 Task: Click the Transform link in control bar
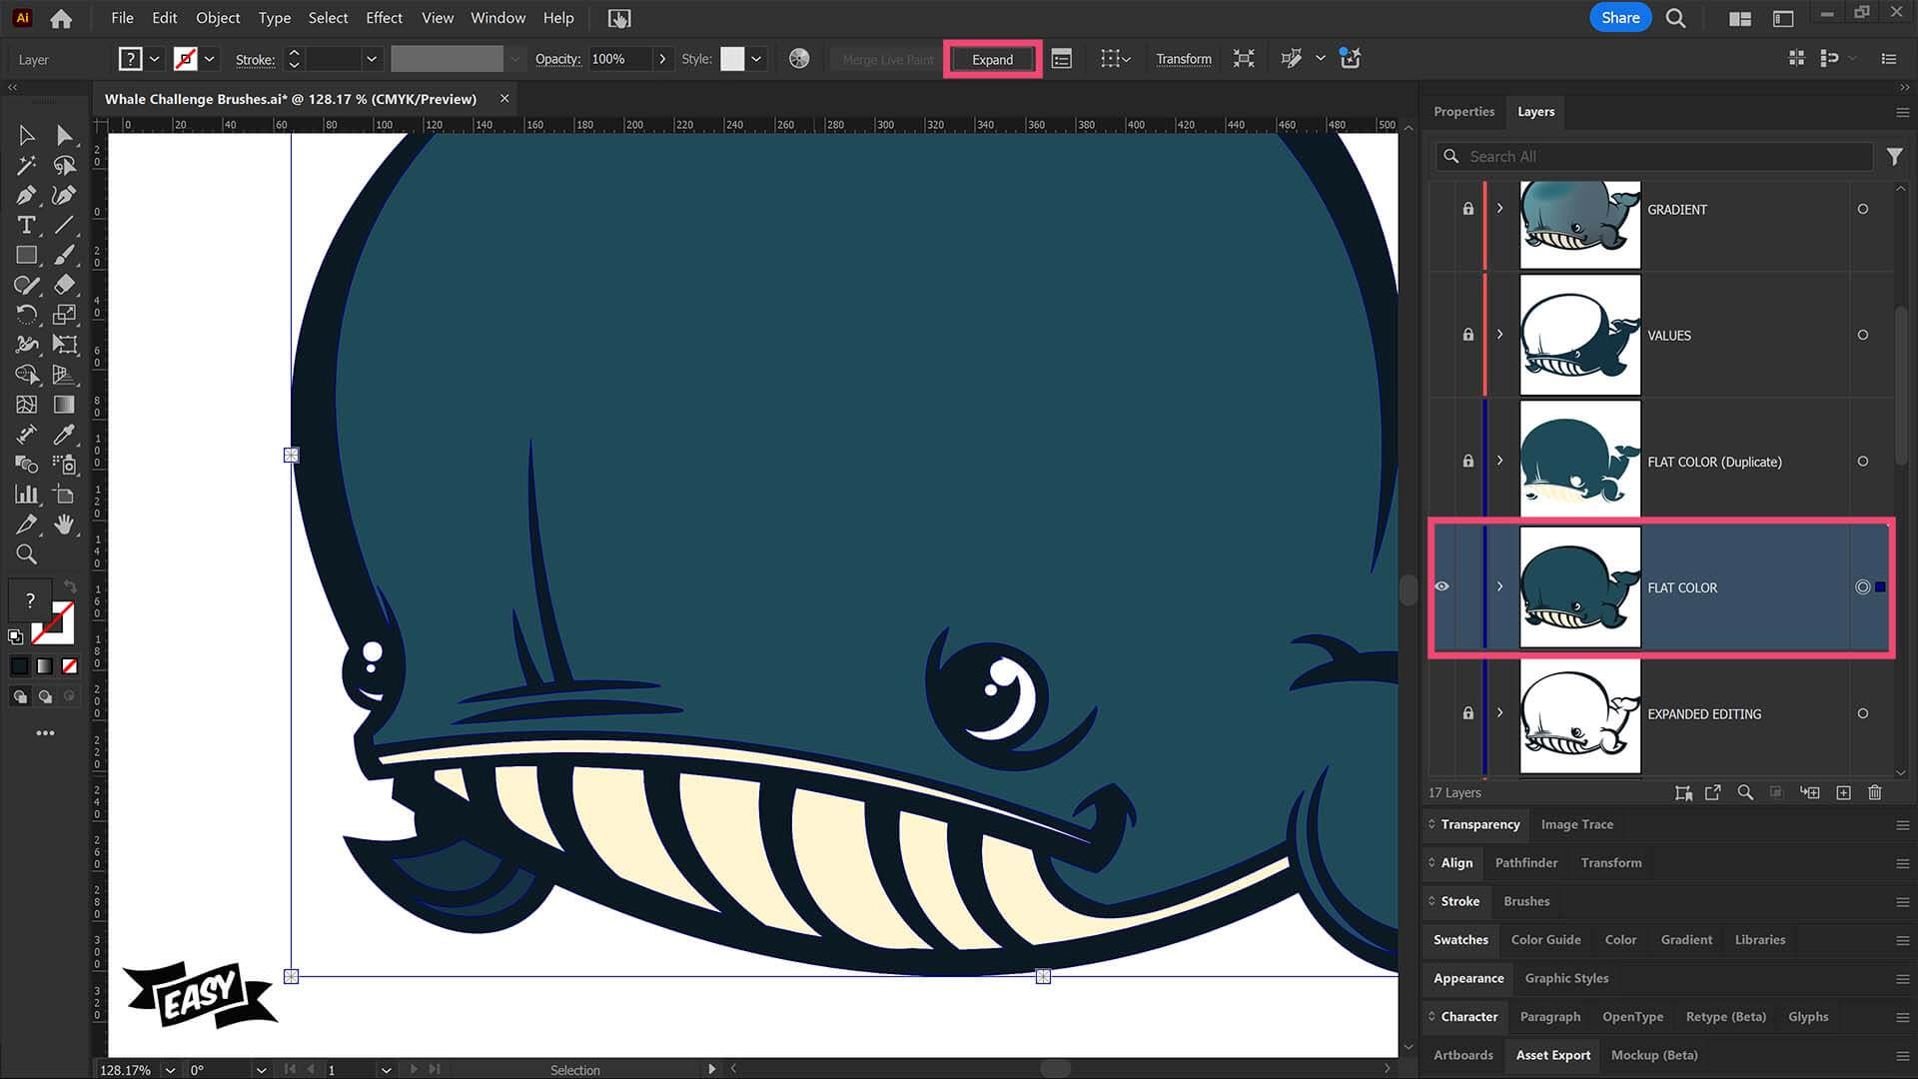[x=1184, y=59]
